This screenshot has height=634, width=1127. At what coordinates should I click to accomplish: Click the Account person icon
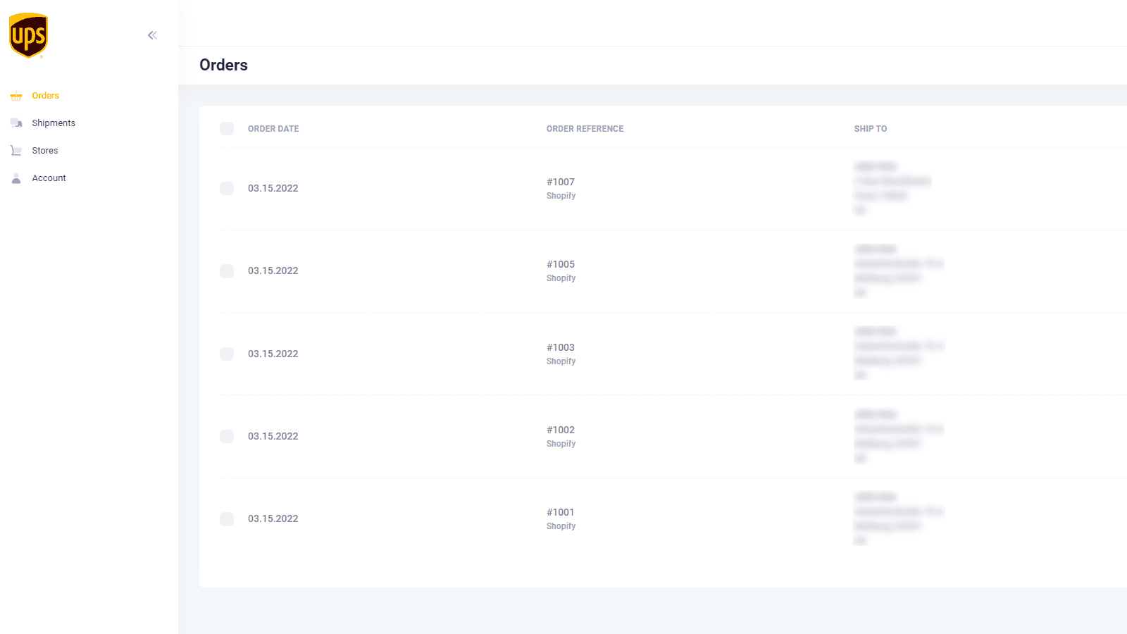pos(16,178)
